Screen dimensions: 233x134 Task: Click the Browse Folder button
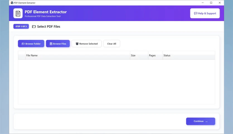pyautogui.click(x=31, y=44)
